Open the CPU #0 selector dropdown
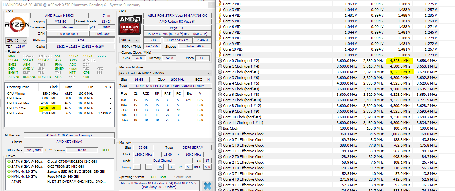This screenshot has width=455, height=191. [x=16, y=40]
